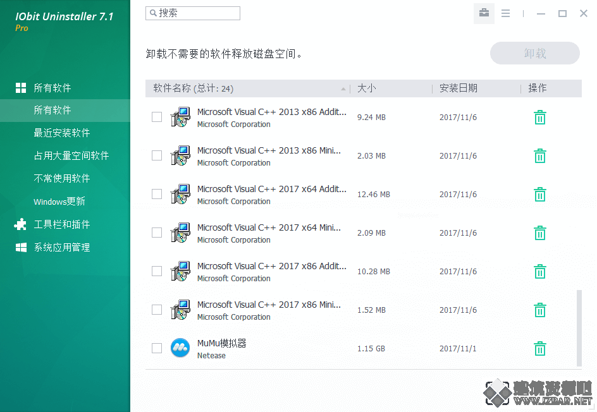597x412 pixels.
Task: Tick checkbox for Visual C++ 2017 x64 Additional
Action: coord(157,194)
